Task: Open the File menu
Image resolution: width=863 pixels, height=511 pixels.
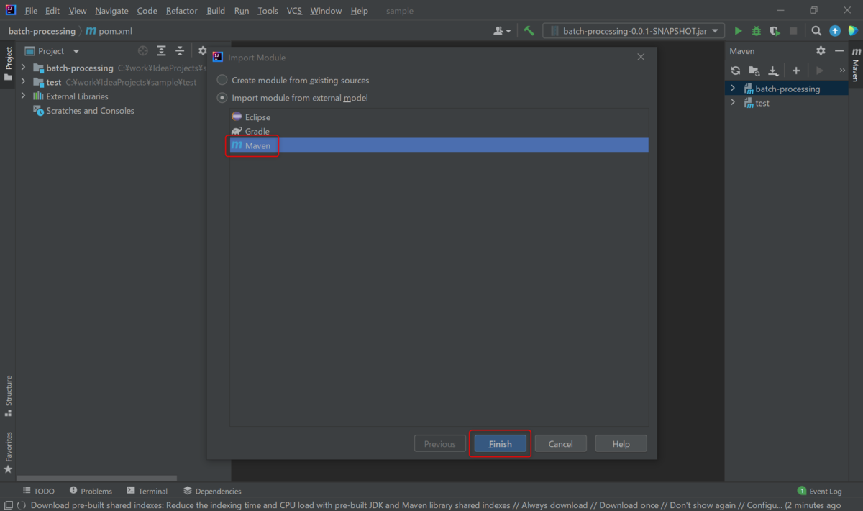Action: coord(31,11)
